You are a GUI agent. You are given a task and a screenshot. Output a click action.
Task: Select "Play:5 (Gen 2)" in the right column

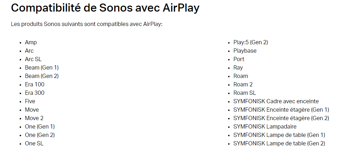click(x=251, y=42)
